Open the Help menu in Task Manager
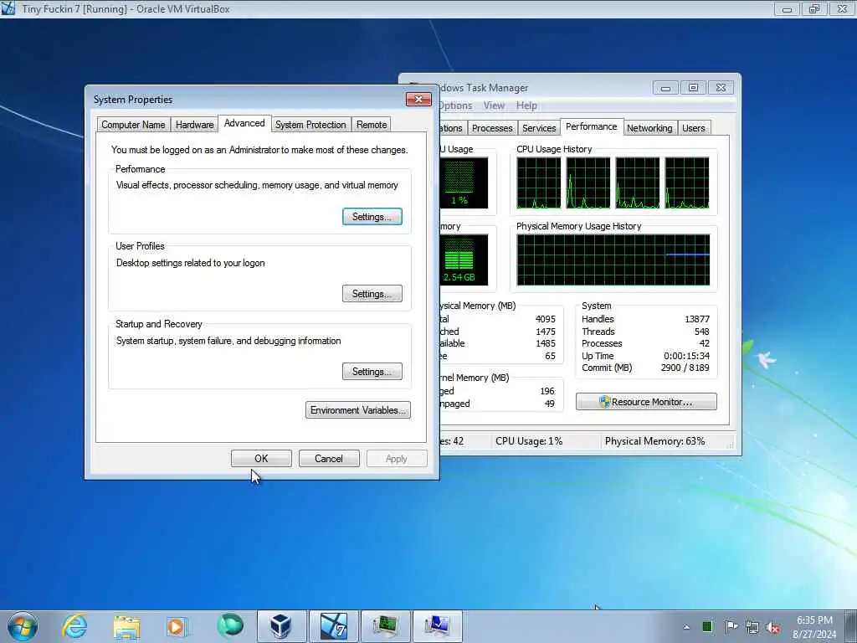The height and width of the screenshot is (643, 857). 526,105
